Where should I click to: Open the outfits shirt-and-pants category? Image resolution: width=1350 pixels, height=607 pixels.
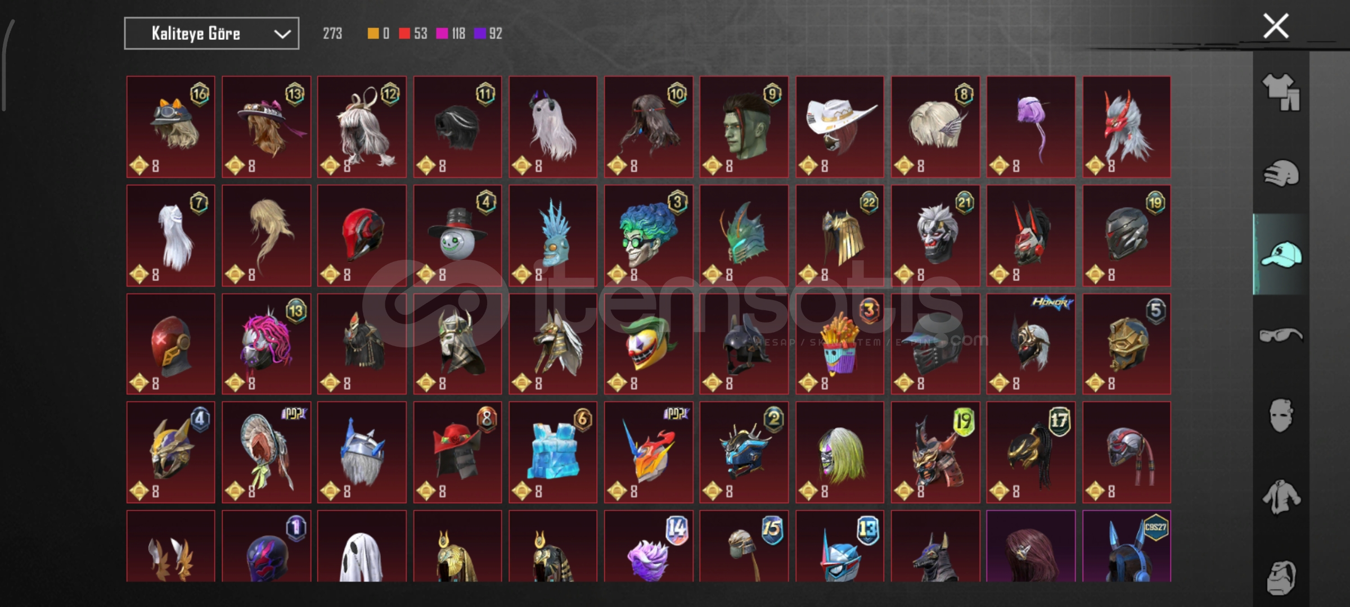click(x=1281, y=92)
